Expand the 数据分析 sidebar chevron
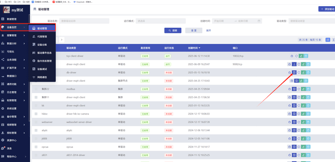Screen dimensions: 335x162 click(24, 43)
